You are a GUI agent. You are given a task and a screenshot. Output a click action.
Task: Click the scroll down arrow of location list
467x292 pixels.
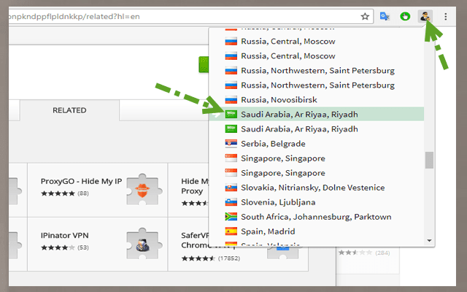pos(430,239)
